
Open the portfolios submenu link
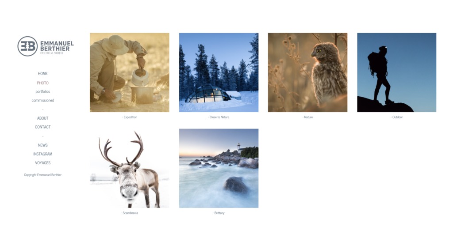43,92
